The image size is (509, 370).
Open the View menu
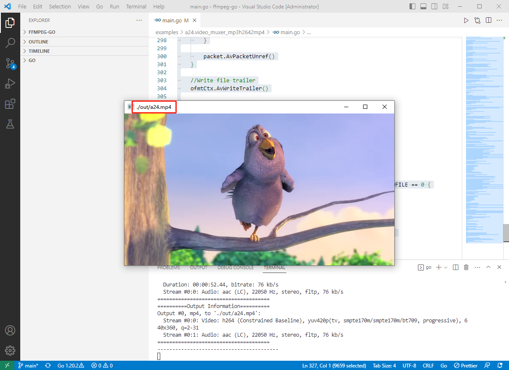click(83, 6)
